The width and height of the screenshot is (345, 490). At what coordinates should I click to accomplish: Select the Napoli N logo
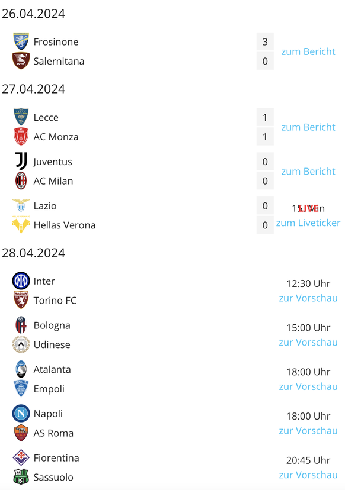pos(21,414)
